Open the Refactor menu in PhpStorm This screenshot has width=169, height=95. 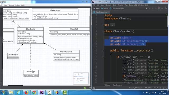(121, 5)
